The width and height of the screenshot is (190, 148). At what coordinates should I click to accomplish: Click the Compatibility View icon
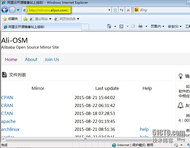[115, 10]
